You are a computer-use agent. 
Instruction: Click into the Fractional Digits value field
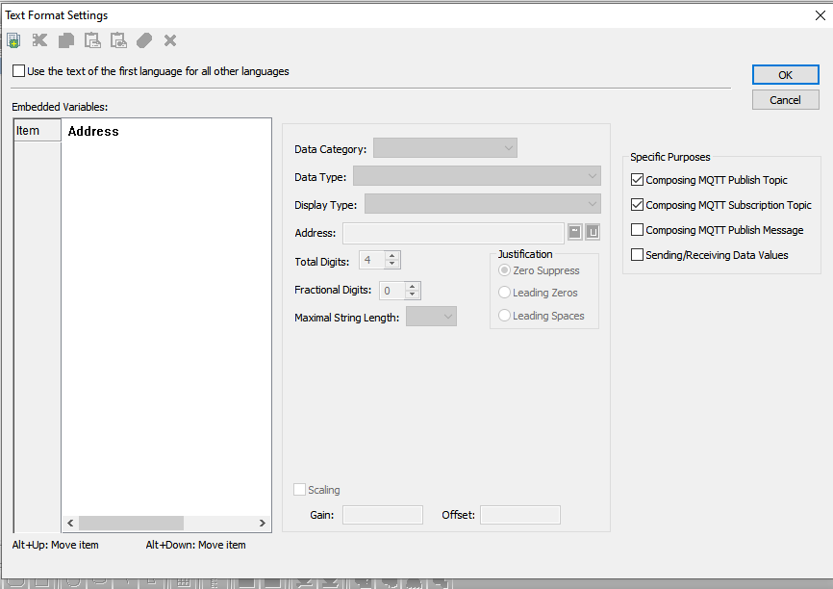pos(392,291)
